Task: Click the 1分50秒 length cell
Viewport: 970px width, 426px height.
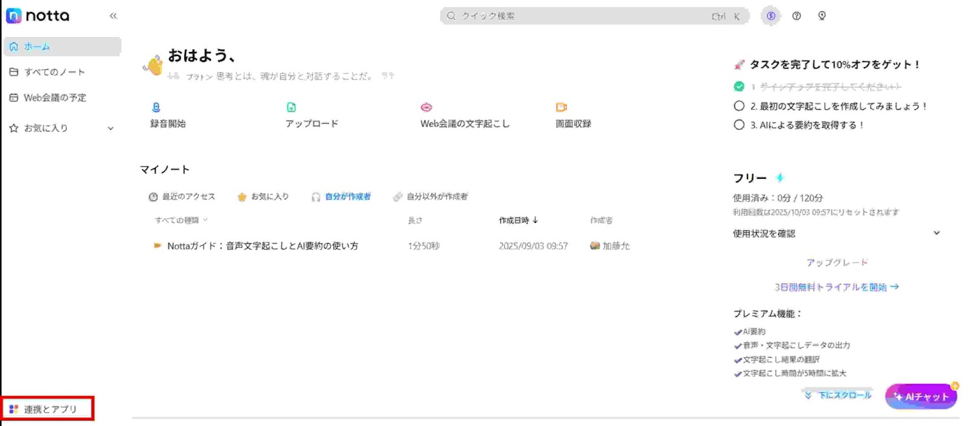Action: coord(424,246)
